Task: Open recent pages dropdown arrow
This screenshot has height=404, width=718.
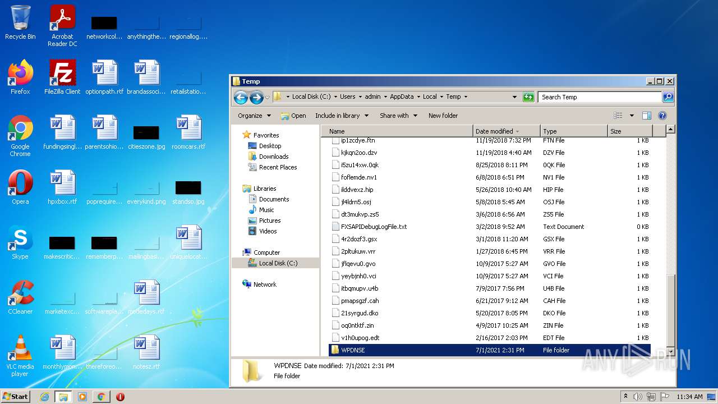Action: pyautogui.click(x=267, y=97)
